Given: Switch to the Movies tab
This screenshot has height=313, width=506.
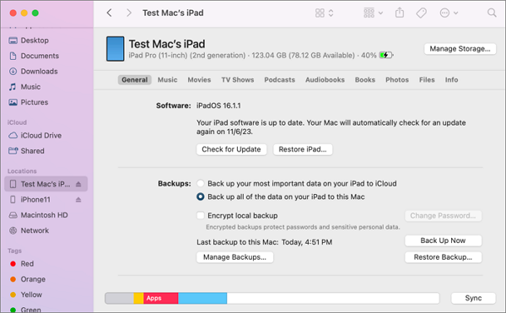Looking at the screenshot, I should coord(199,79).
